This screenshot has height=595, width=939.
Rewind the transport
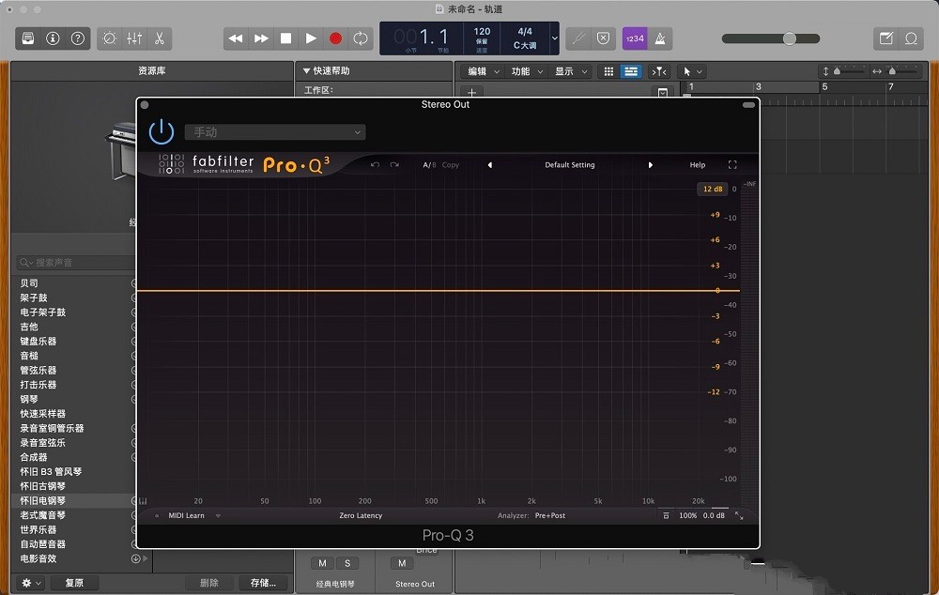[x=236, y=38]
